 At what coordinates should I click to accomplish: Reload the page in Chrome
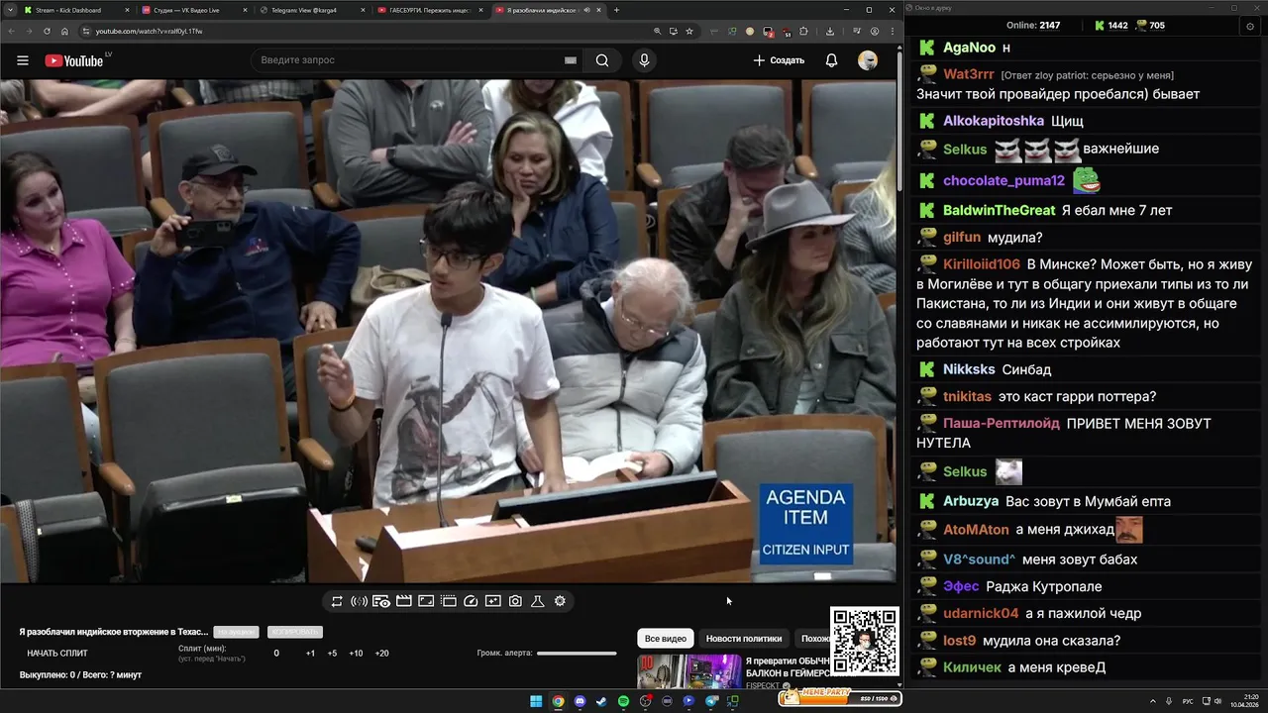pos(47,31)
